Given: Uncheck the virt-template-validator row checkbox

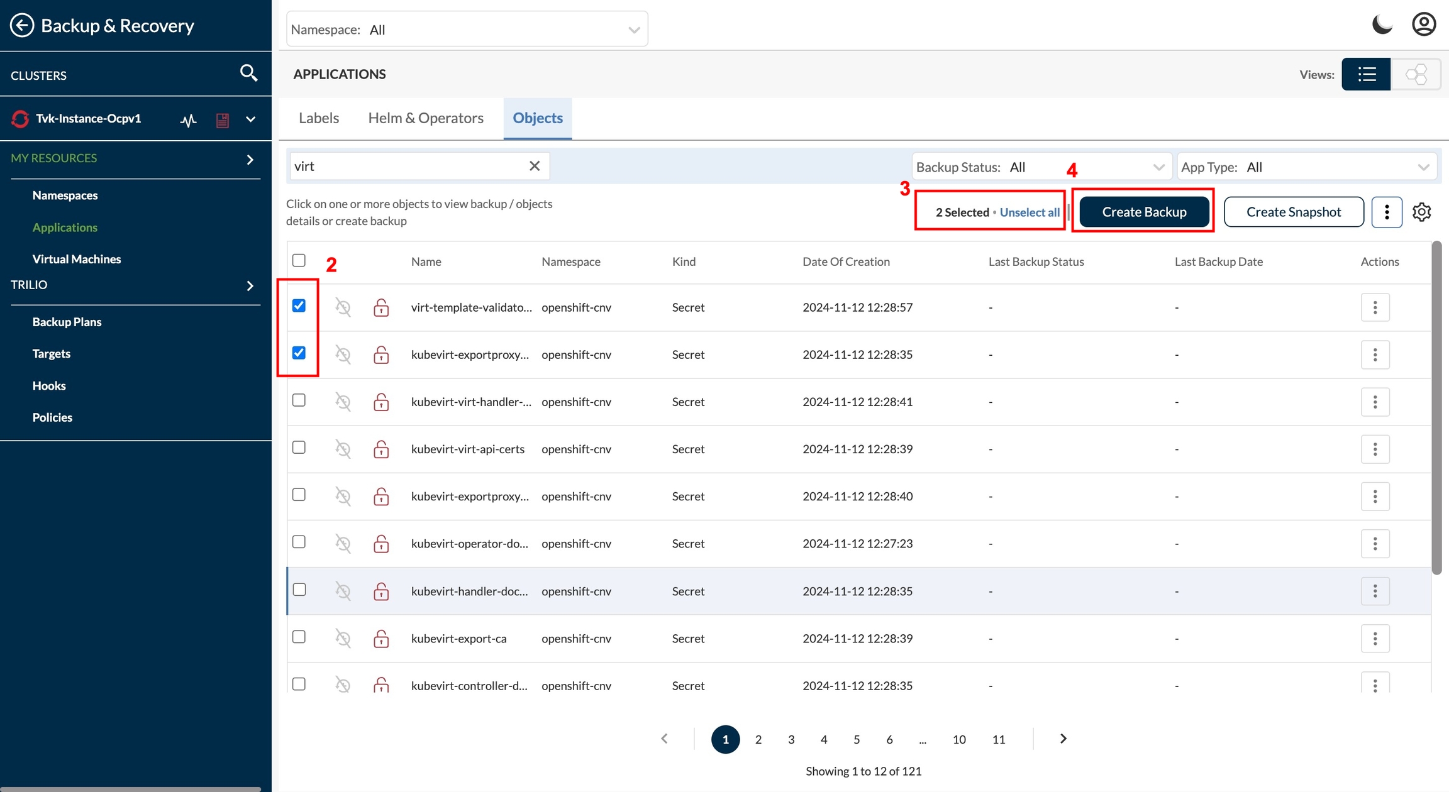Looking at the screenshot, I should coord(299,306).
